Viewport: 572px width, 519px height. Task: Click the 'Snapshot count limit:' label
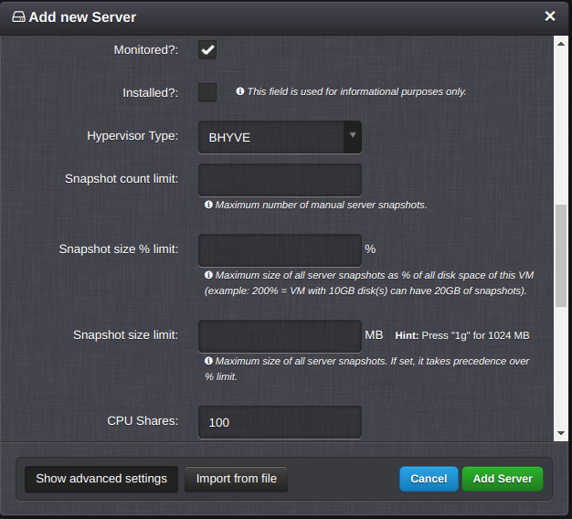pos(122,179)
